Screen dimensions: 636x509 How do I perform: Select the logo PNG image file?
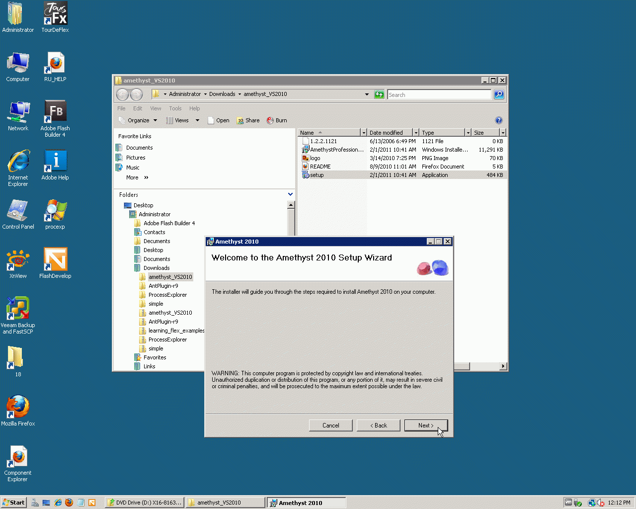(x=402, y=158)
